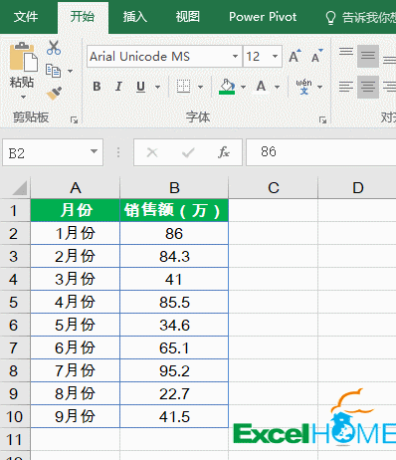Cancel formula entry with X icon

pos(152,152)
